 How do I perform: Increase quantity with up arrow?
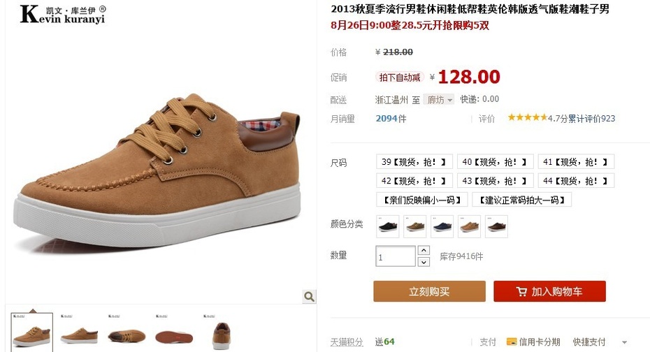click(424, 251)
